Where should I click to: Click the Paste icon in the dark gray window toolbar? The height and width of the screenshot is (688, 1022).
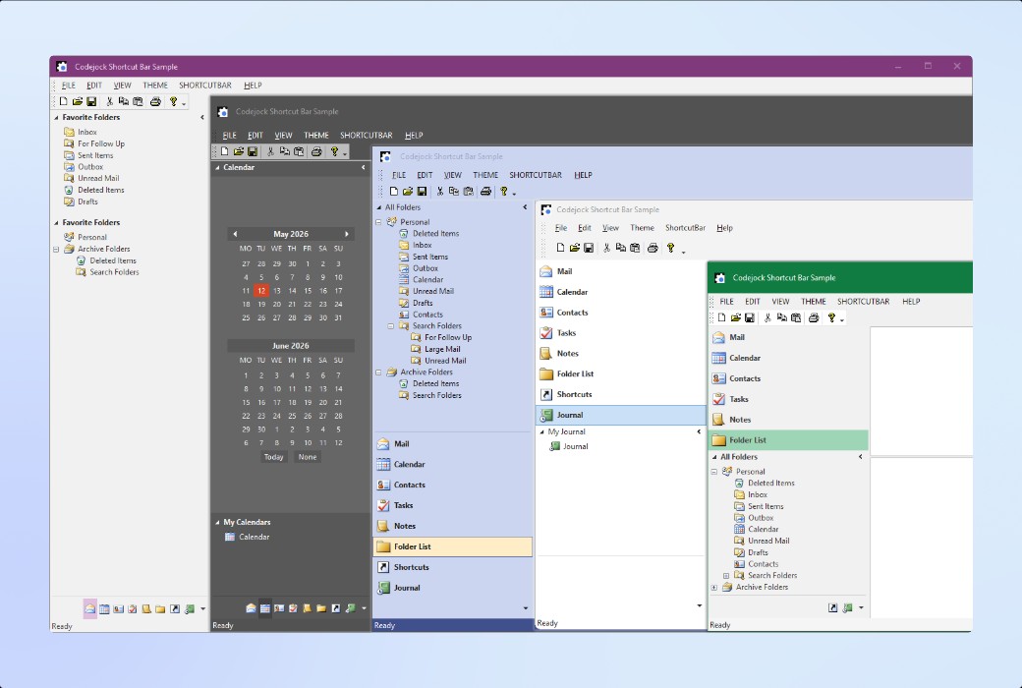tap(299, 151)
